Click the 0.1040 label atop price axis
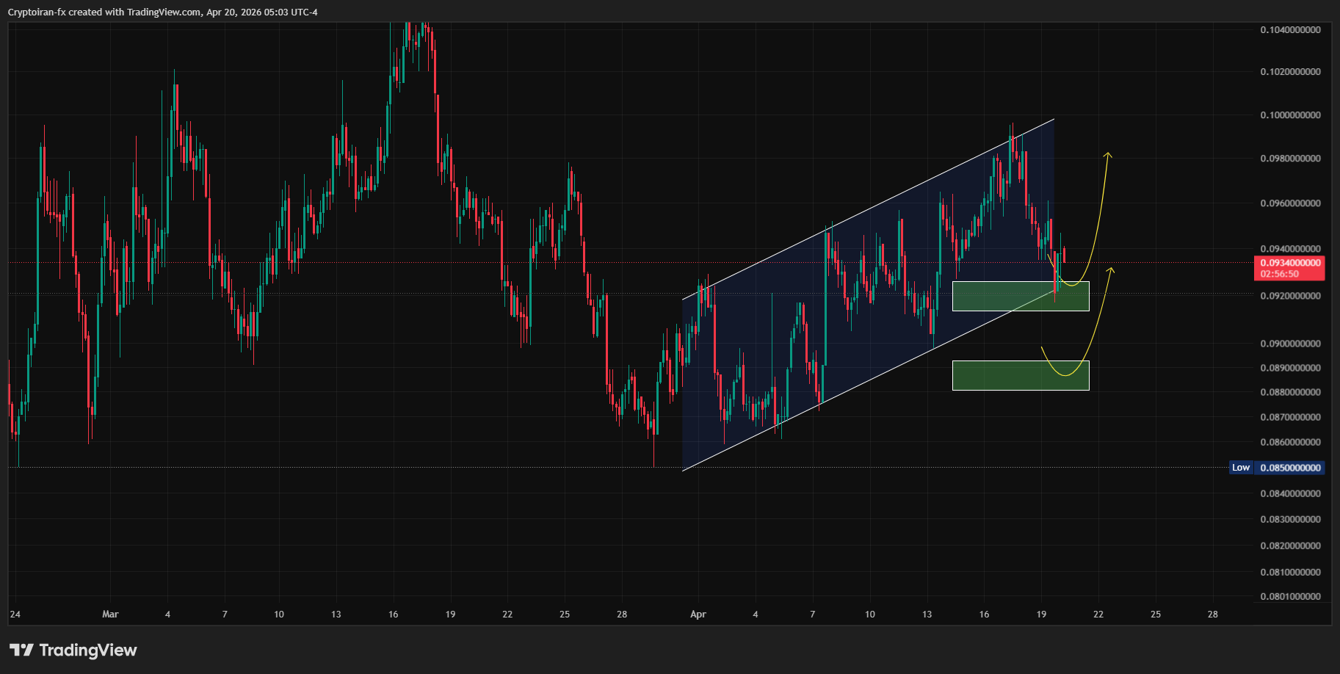Image resolution: width=1340 pixels, height=674 pixels. (x=1290, y=30)
